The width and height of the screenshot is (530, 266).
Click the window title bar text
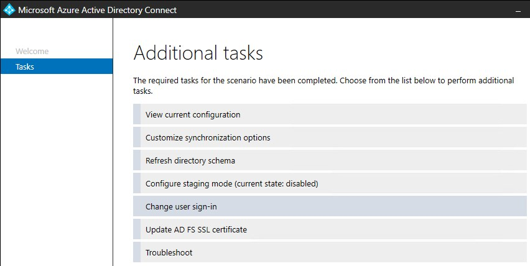click(96, 10)
